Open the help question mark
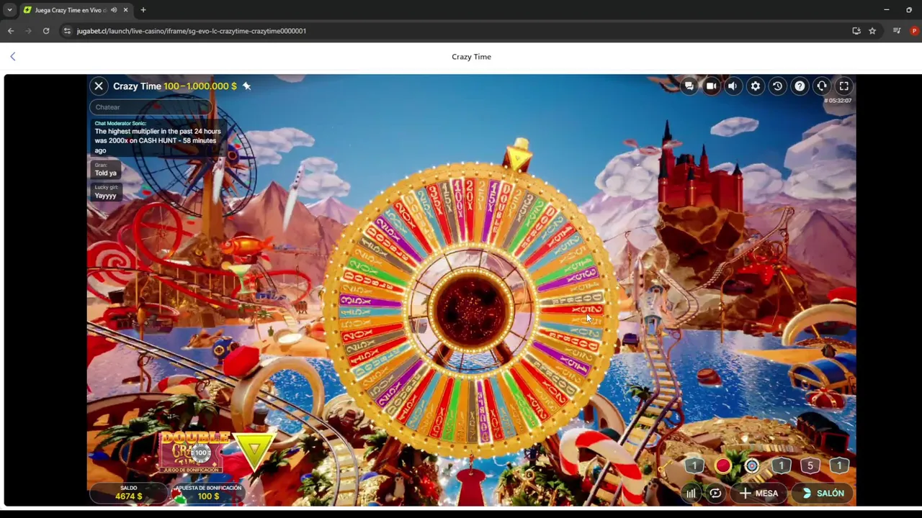This screenshot has height=518, width=922. 800,86
